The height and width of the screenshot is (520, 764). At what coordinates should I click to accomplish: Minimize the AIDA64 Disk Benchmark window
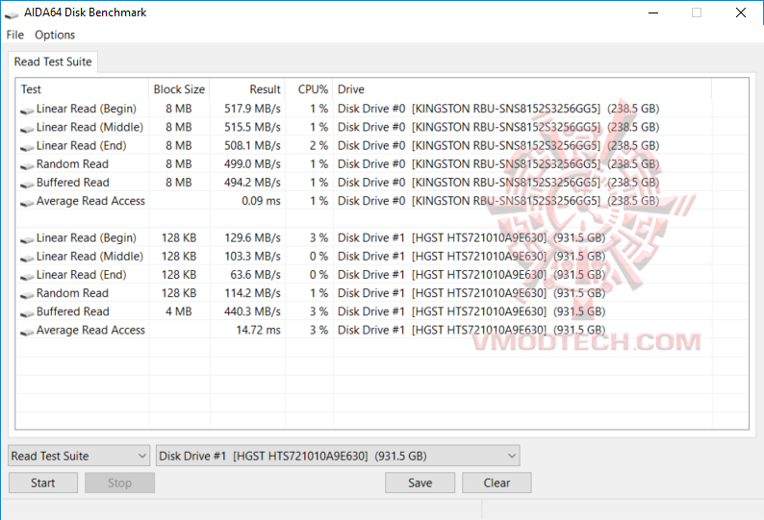[x=653, y=13]
